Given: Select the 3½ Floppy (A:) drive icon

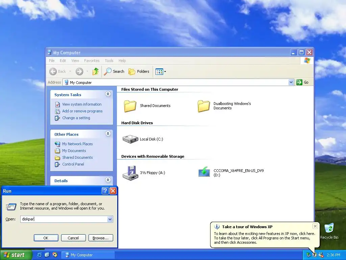Looking at the screenshot, I should (x=130, y=173).
